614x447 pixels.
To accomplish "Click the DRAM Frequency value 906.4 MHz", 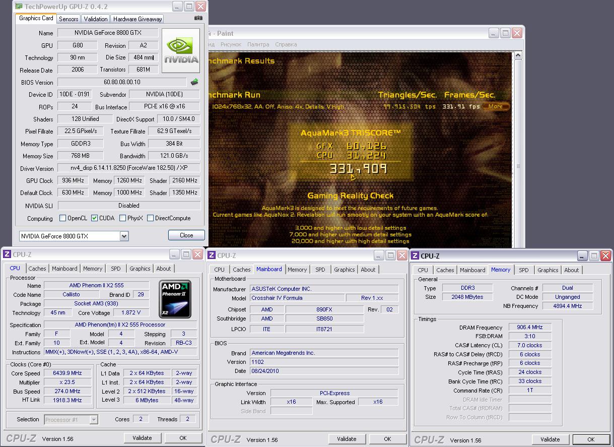I will (x=530, y=328).
